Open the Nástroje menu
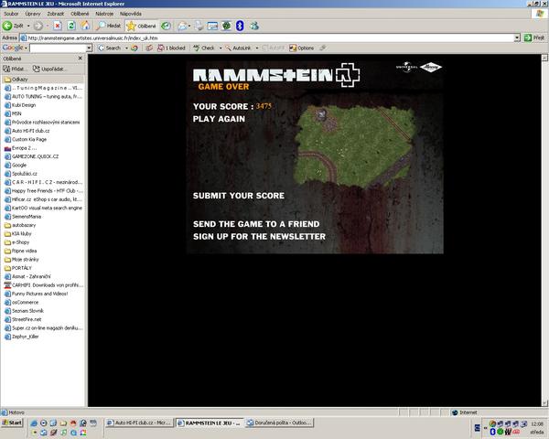 point(104,14)
